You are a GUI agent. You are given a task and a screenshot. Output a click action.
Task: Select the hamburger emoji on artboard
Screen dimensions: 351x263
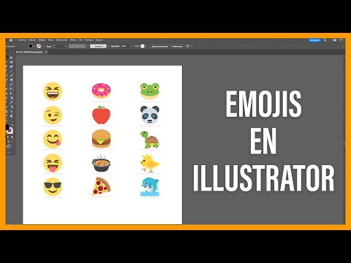[101, 139]
